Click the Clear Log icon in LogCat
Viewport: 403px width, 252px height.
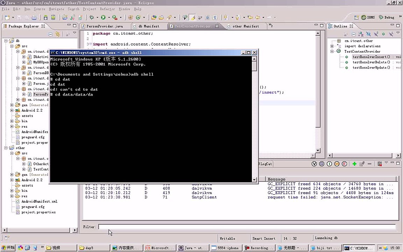(x=380, y=164)
